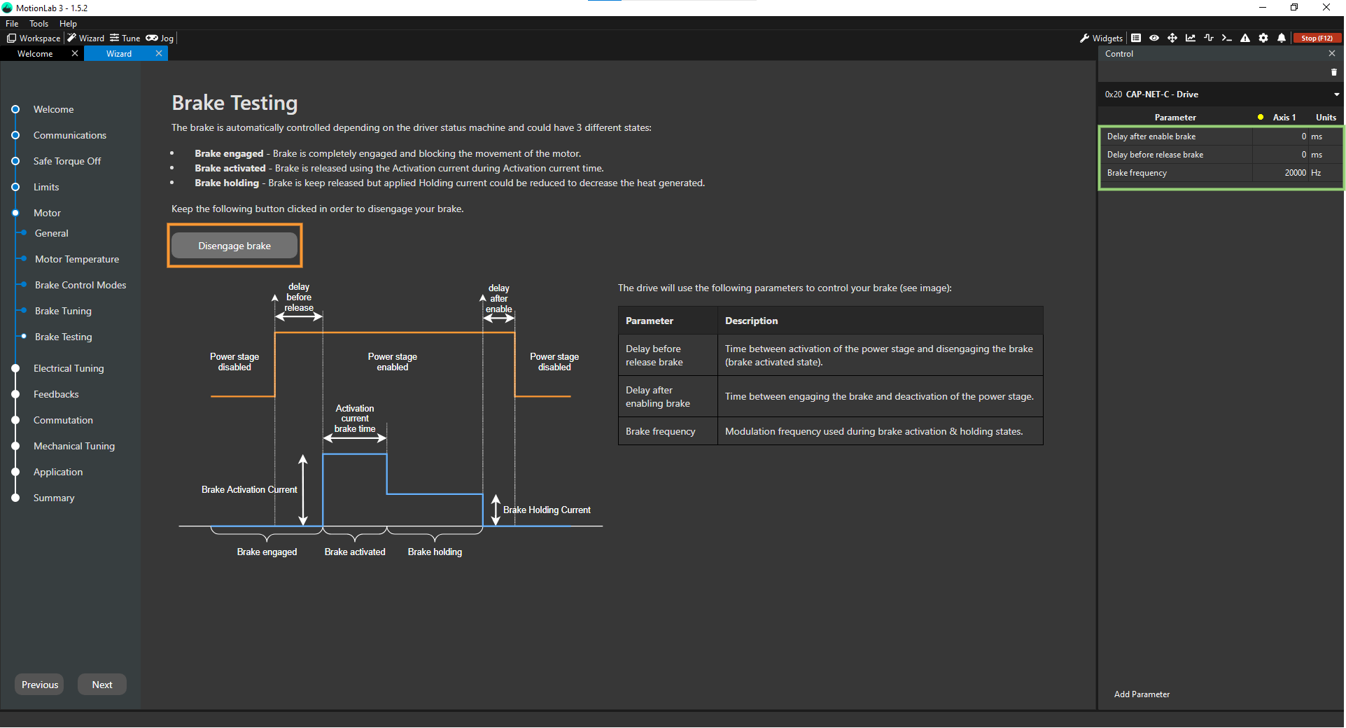1346x728 pixels.
Task: Open the eye-shaped monitoring widget
Action: click(1154, 38)
